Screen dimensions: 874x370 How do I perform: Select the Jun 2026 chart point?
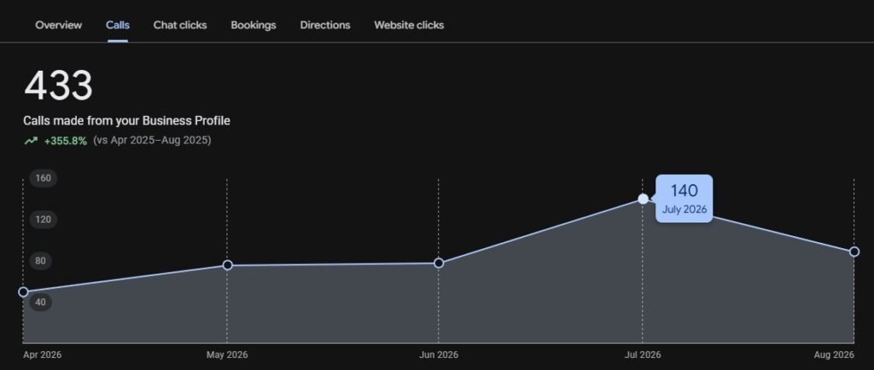439,263
